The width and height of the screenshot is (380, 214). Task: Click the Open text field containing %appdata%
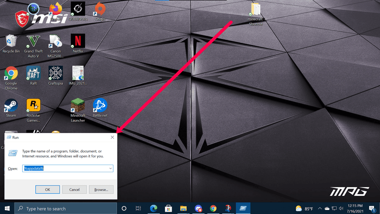coord(65,168)
